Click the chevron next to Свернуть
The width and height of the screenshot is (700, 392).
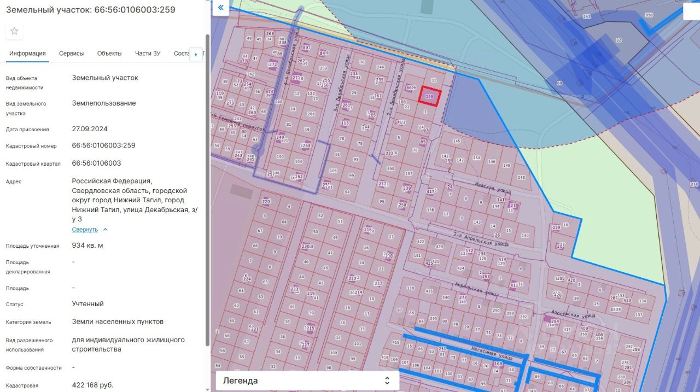[106, 230]
